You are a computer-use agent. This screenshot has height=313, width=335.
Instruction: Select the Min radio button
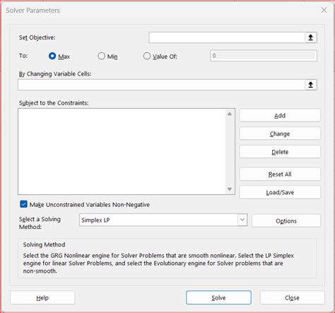click(101, 56)
